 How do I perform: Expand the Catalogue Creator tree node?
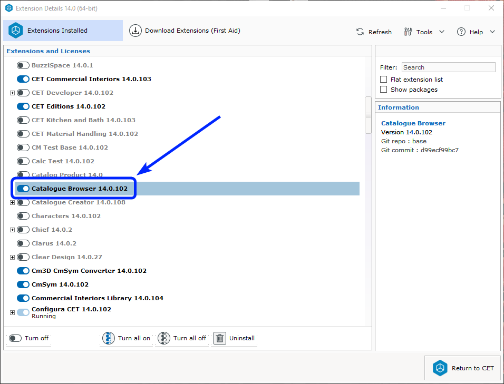coord(12,202)
